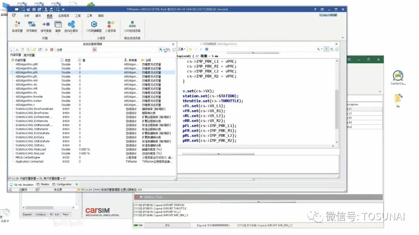Click the highlighted lightning icon in code editor
Screen dimensions: 419x235
[326, 49]
